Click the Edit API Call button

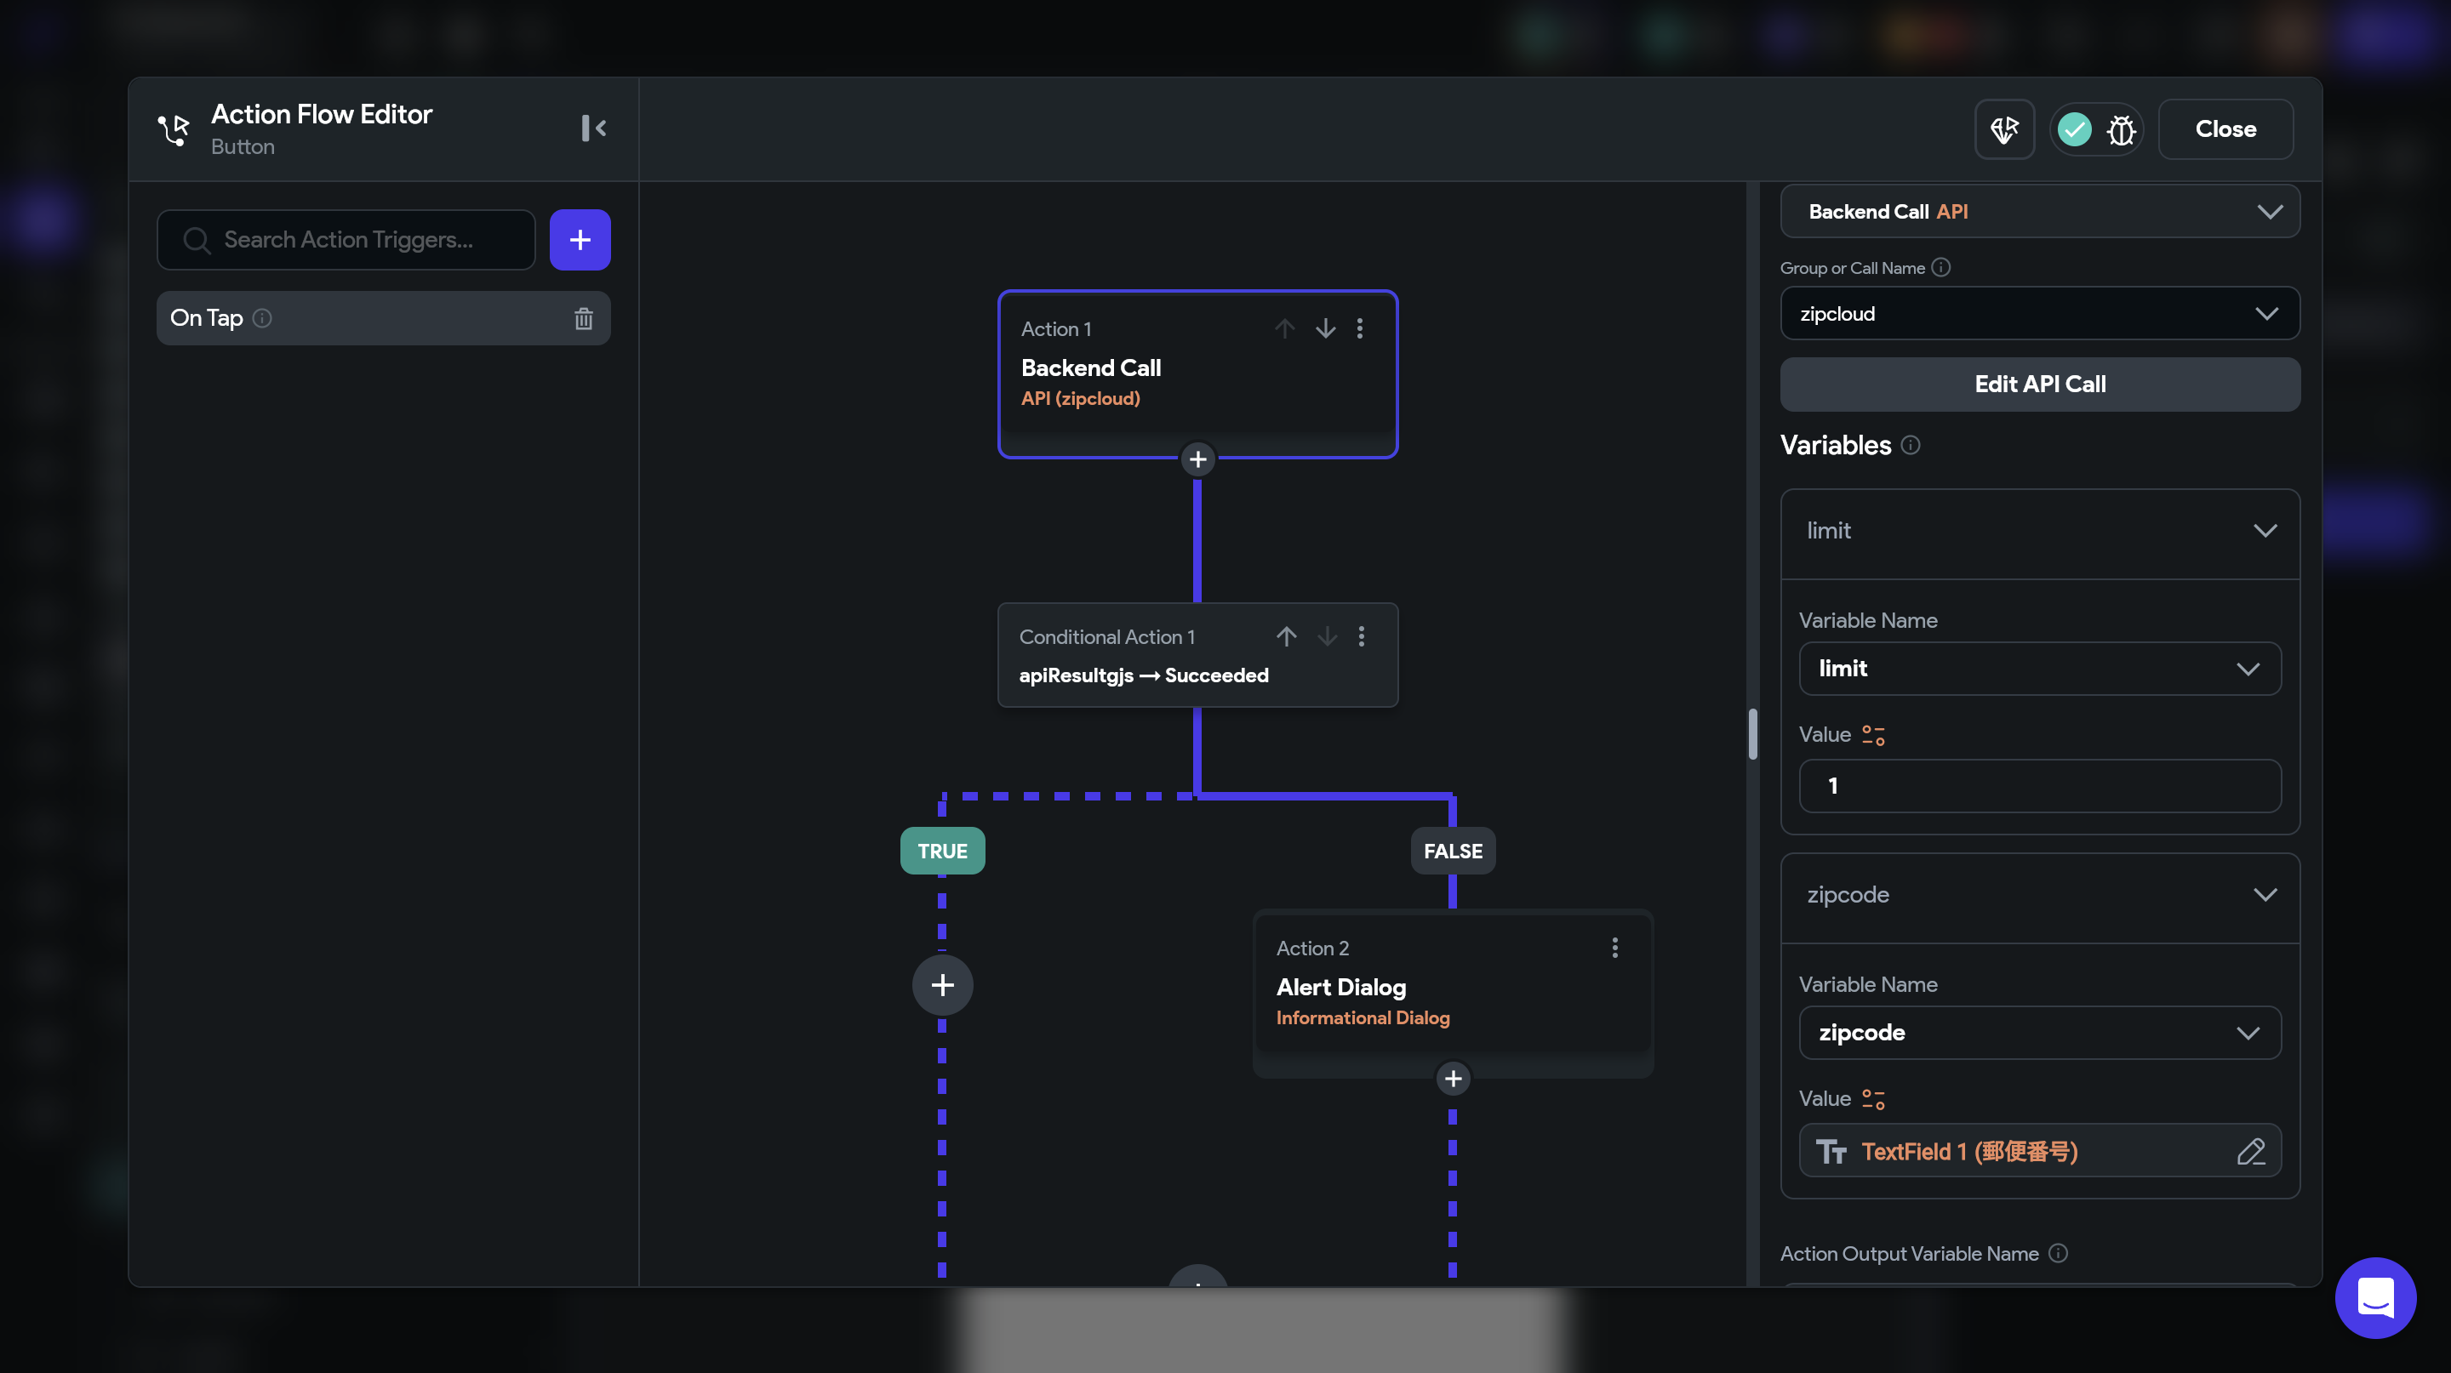[2039, 385]
